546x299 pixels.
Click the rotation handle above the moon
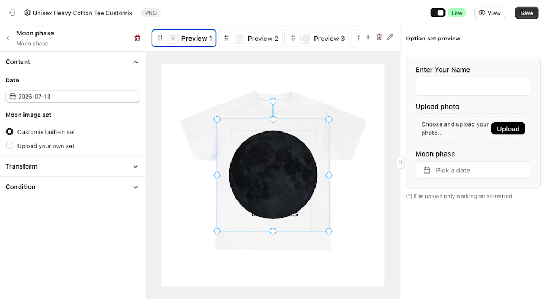pyautogui.click(x=273, y=101)
